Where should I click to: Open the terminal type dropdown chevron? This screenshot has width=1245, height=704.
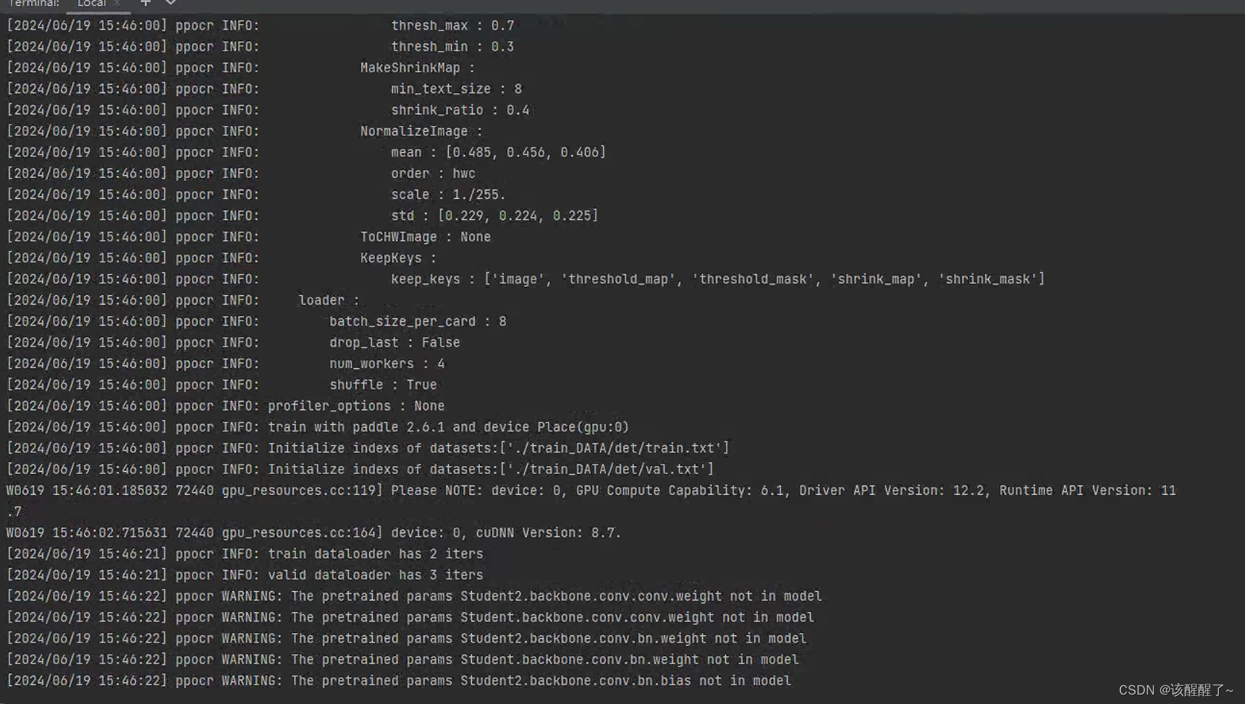[169, 4]
